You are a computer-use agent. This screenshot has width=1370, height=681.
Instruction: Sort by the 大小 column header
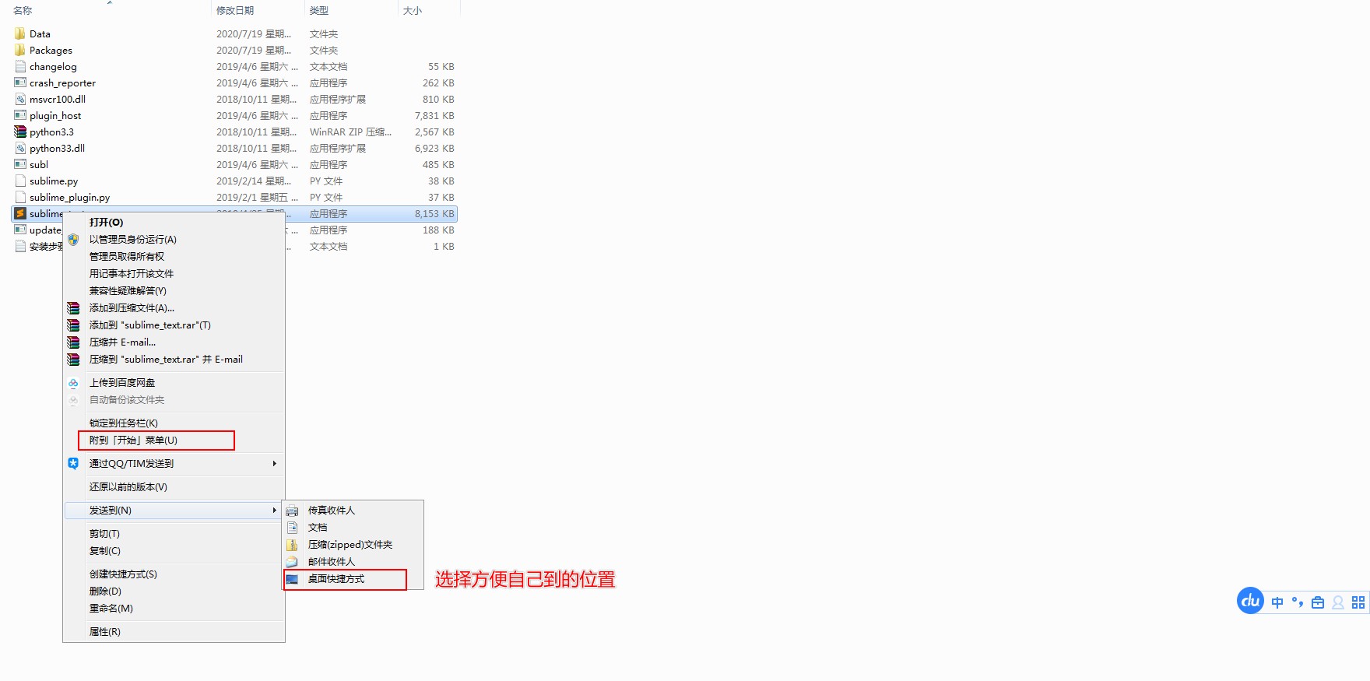(x=429, y=10)
